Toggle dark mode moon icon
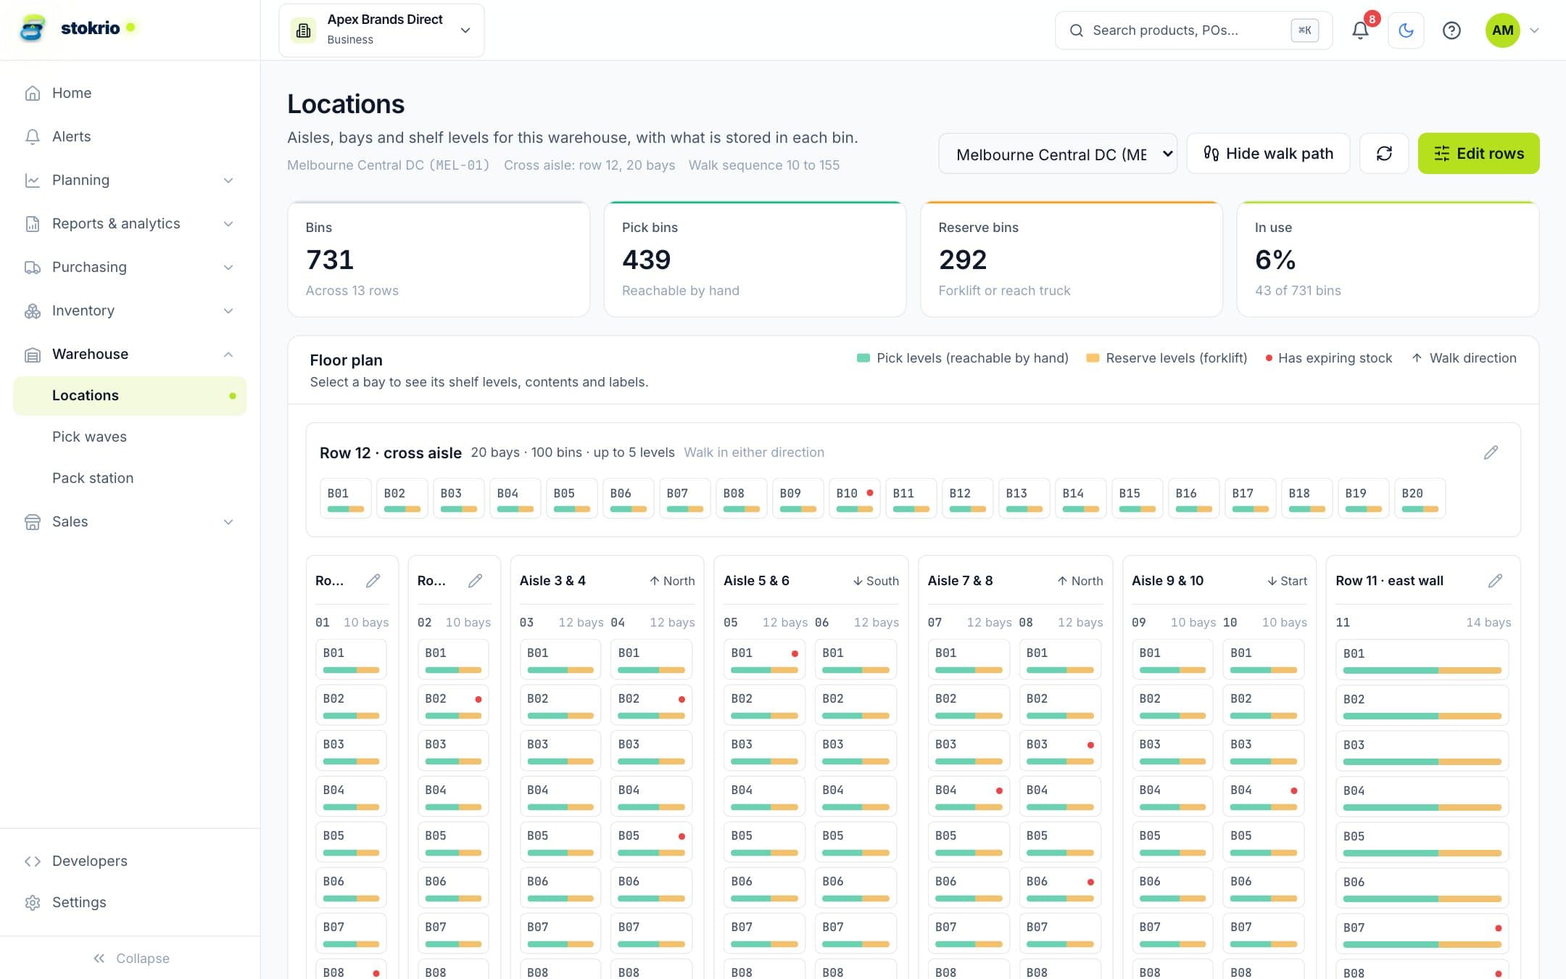The image size is (1566, 979). point(1406,30)
